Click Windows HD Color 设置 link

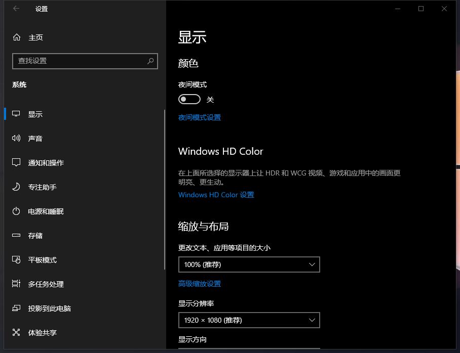[x=216, y=195]
